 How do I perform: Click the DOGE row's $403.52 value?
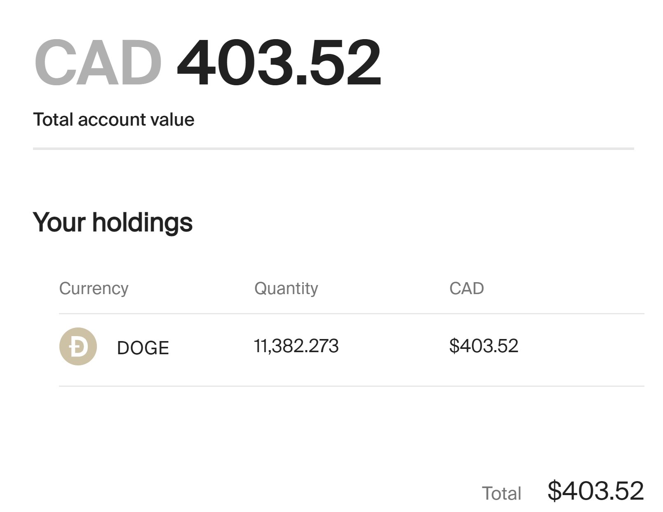point(484,346)
